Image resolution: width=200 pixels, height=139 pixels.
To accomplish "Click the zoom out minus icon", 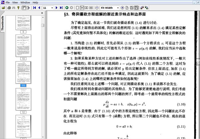I will click(97, 8).
